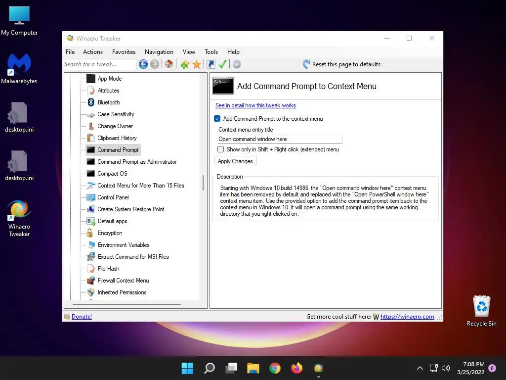Screen dimensions: 506x380
Task: Uncheck Add Command Prompt to the context menu
Action: pos(217,119)
